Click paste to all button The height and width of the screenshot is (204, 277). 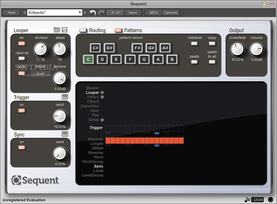tap(212, 62)
